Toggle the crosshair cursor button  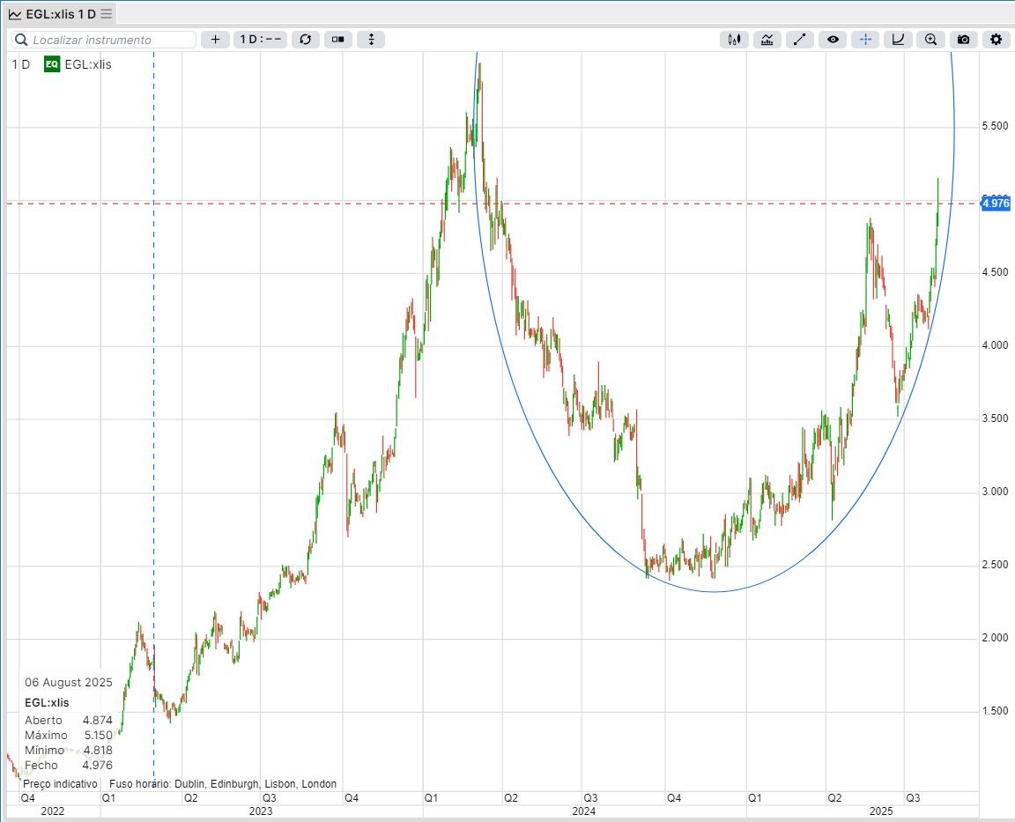tap(865, 40)
